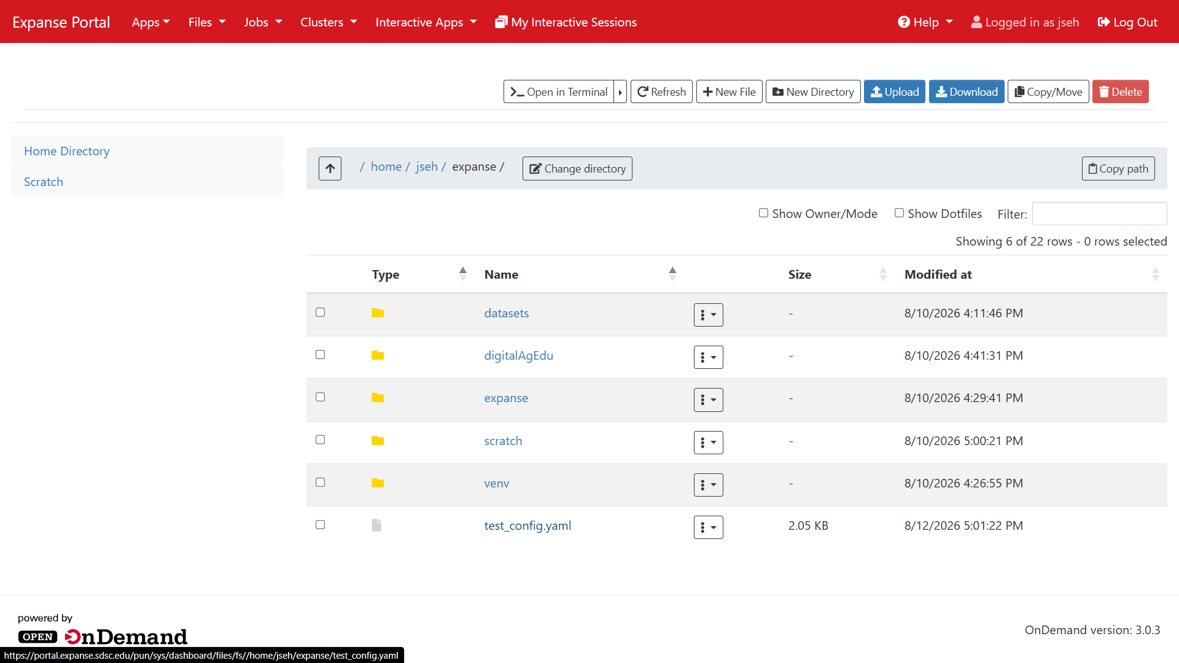Click the '2.05 KB' size cell

[808, 525]
